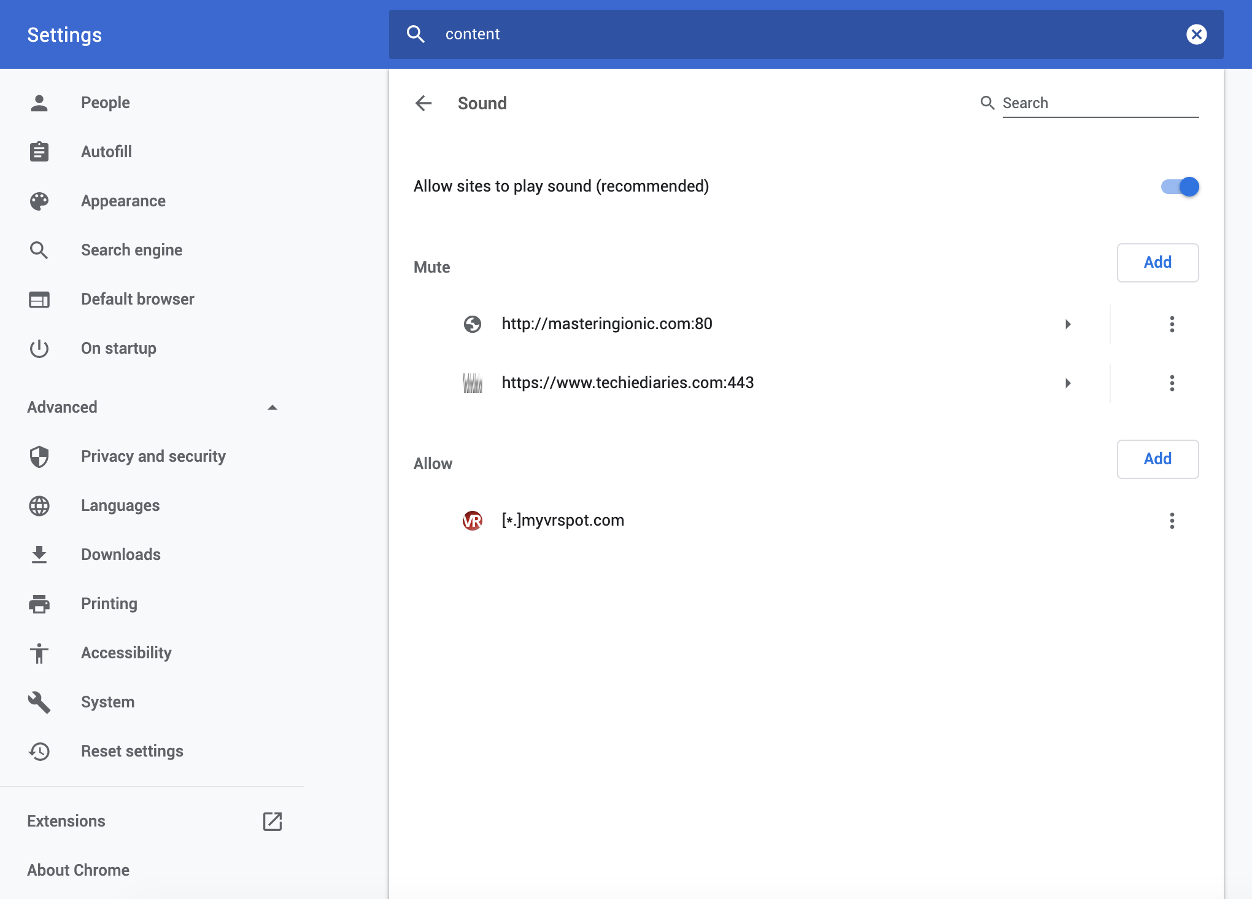This screenshot has width=1252, height=899.
Task: Click the Sound page Search input
Action: 1100,103
